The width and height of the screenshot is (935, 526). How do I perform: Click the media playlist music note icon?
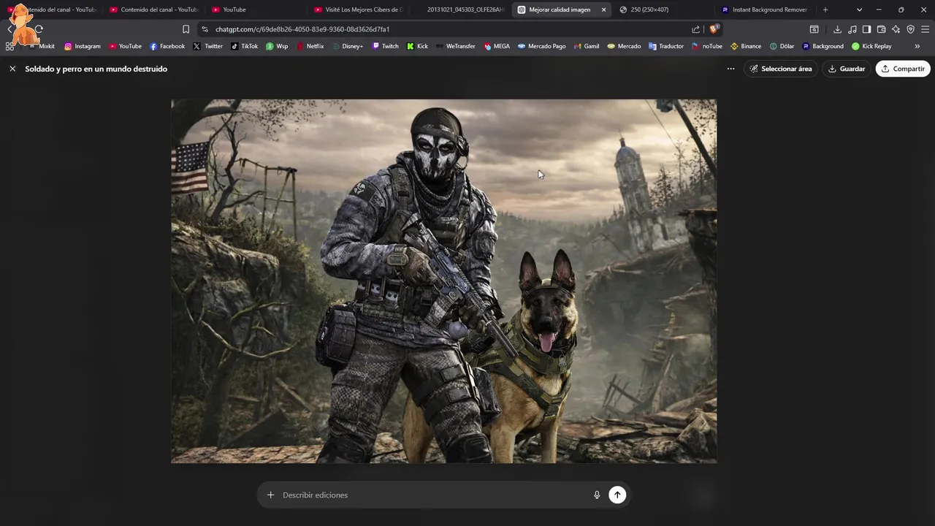[852, 29]
